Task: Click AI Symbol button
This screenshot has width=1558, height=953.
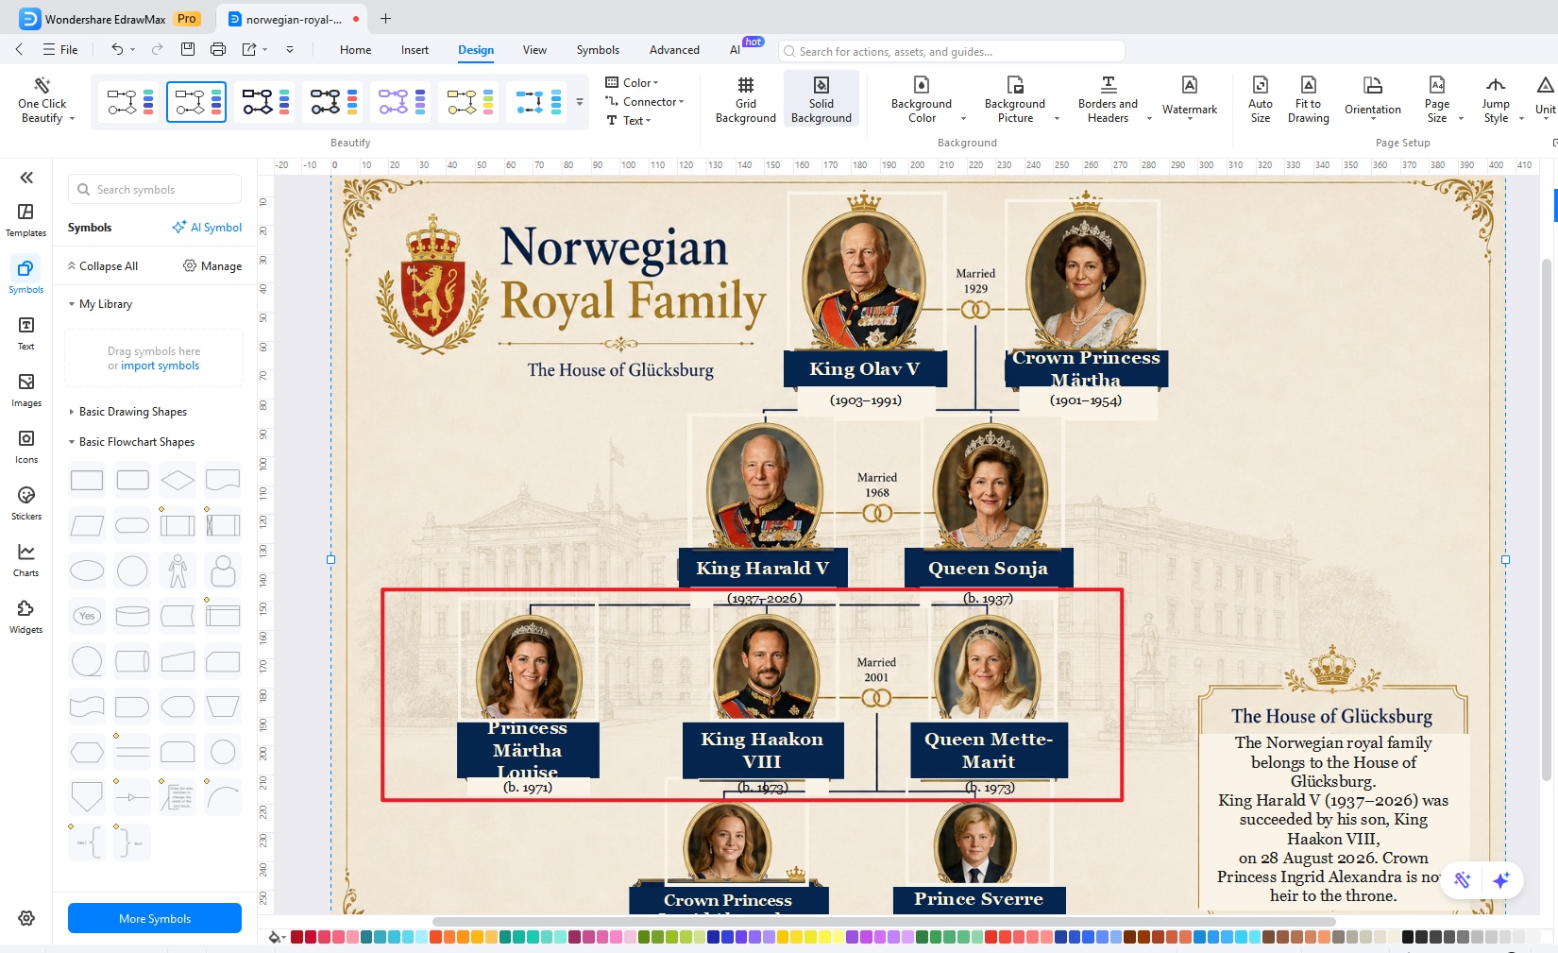Action: coord(207,228)
